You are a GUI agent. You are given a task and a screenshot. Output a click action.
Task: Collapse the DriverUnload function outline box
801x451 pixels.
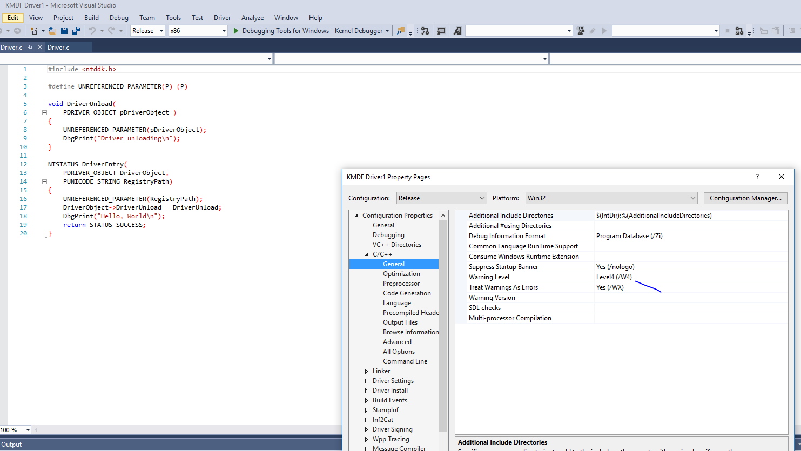coord(45,112)
